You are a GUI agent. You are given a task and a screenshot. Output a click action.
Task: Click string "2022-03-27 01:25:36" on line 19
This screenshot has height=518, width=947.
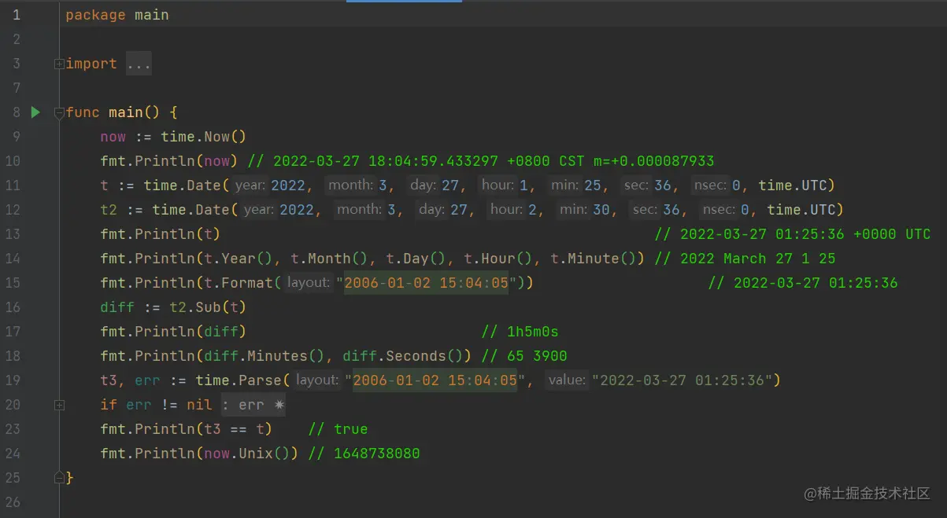pyautogui.click(x=682, y=380)
